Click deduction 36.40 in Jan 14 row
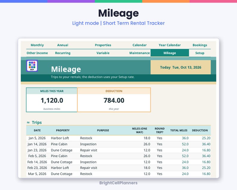This screenshot has width=237, height=190. 206,144
